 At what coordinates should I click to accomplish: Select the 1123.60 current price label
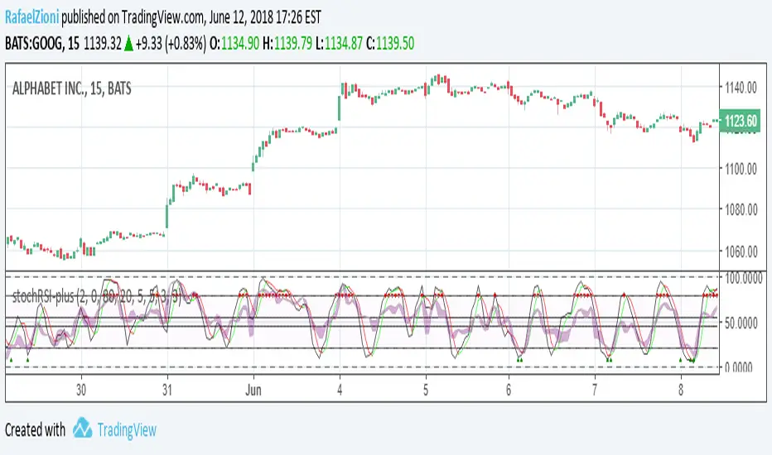coord(740,121)
